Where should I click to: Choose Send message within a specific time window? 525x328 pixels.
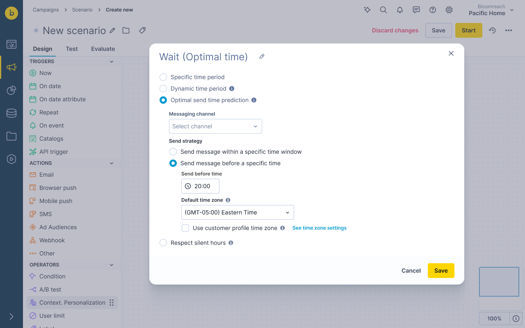point(173,151)
